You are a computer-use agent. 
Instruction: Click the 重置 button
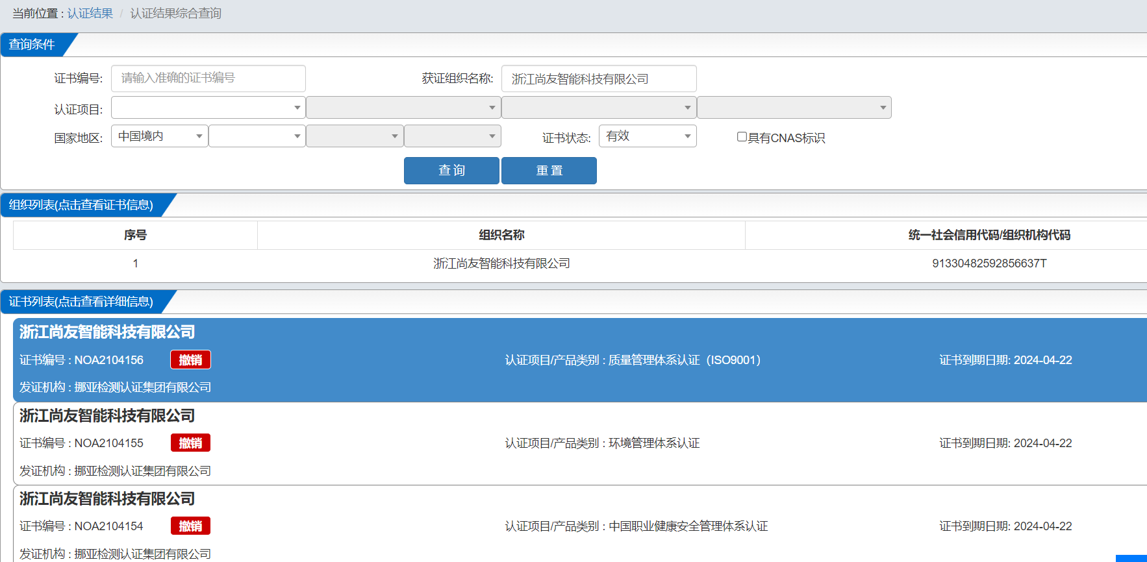point(549,171)
